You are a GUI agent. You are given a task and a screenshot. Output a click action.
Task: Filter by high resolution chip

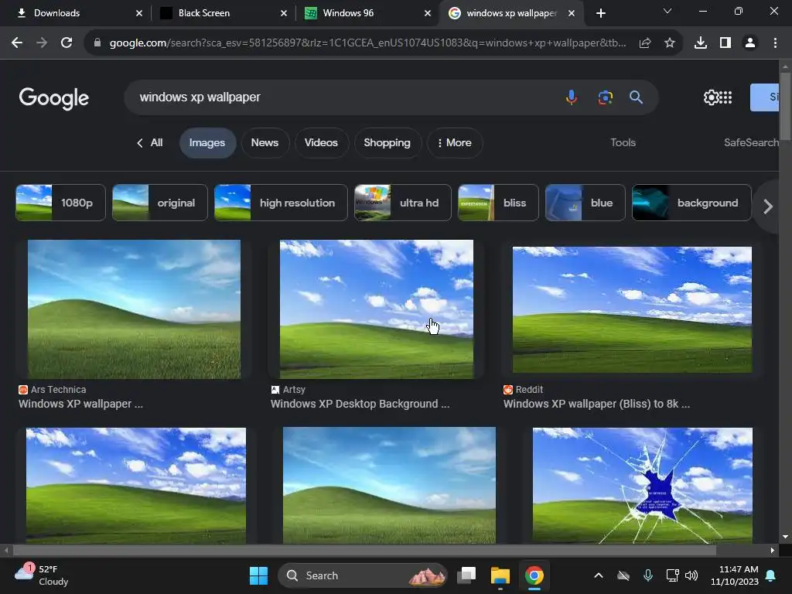pos(281,203)
